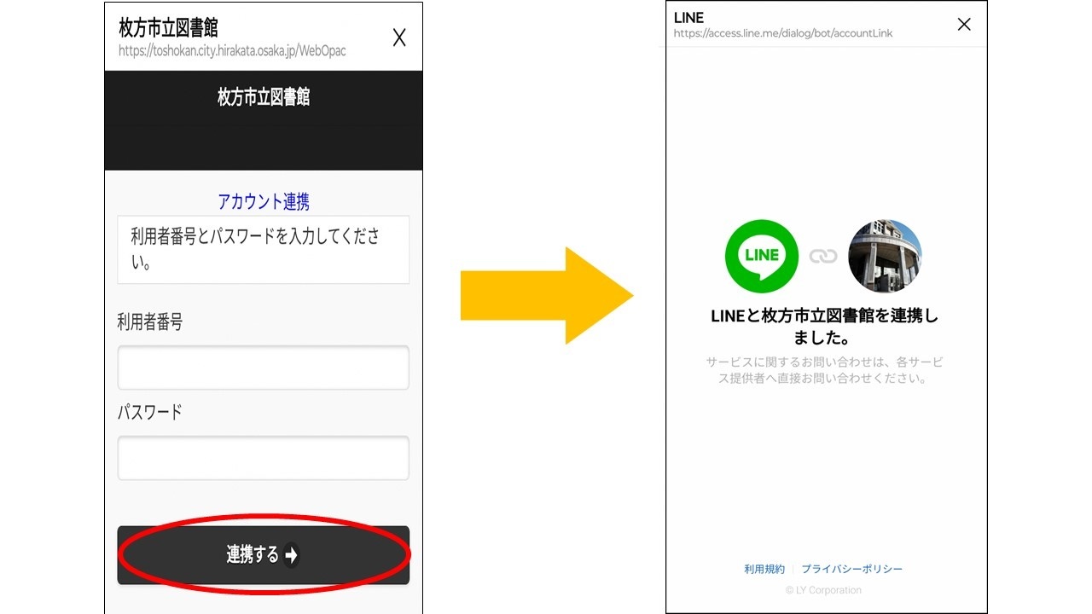
Task: Click the サービスに関するお問い合わせ notice text
Action: pyautogui.click(x=824, y=370)
